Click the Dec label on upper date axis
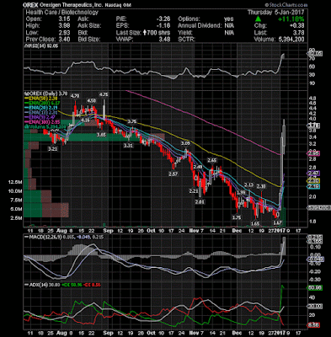 (238, 231)
